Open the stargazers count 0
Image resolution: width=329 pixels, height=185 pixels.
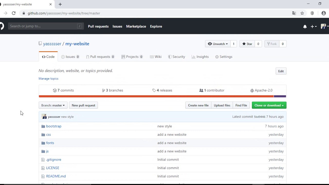(x=258, y=44)
